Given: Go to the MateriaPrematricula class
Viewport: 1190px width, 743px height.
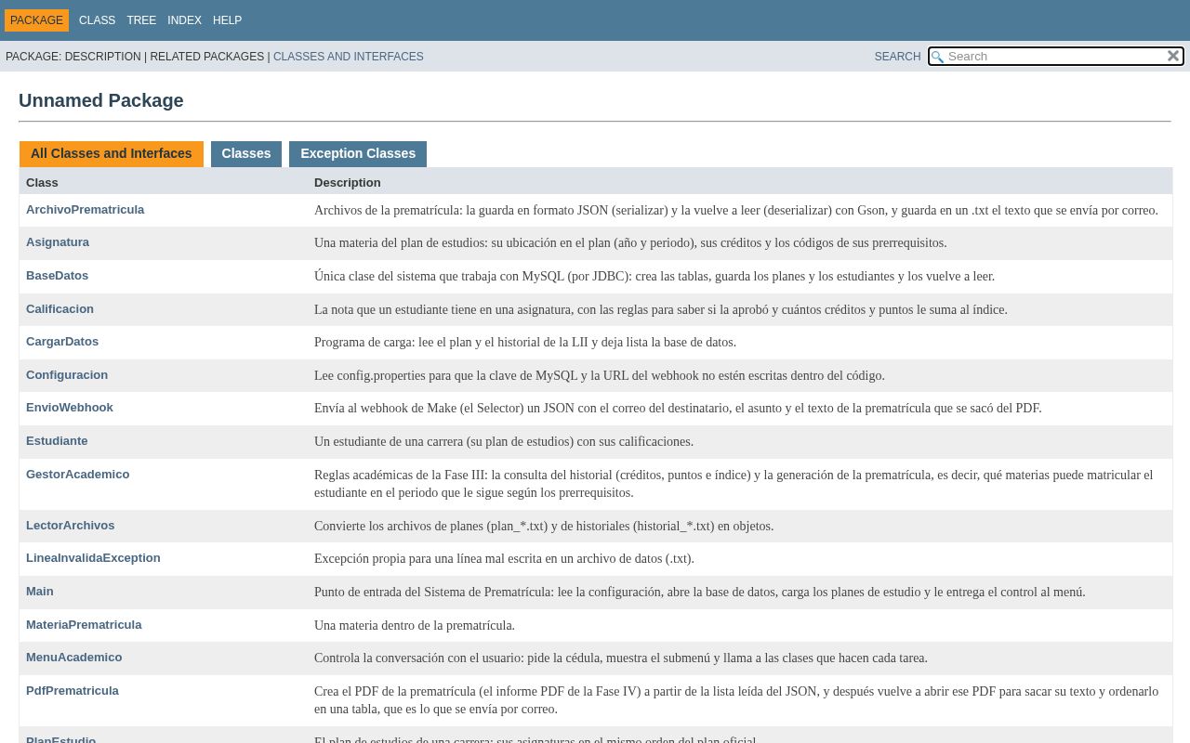Looking at the screenshot, I should (84, 625).
